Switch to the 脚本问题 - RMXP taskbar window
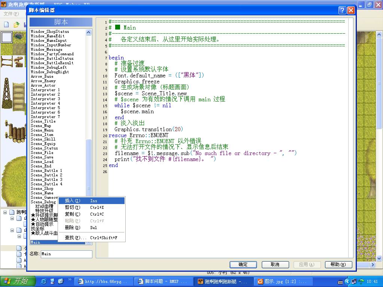 point(163,282)
